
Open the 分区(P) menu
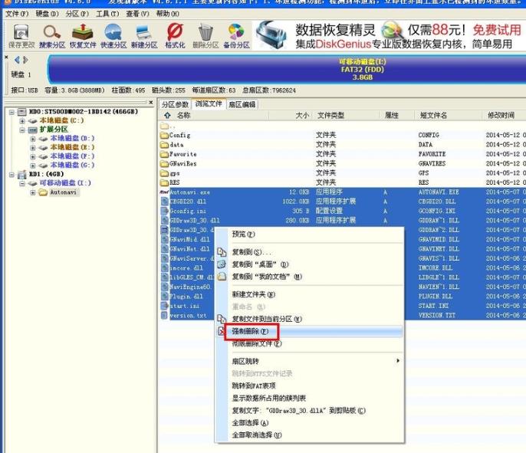(77, 14)
